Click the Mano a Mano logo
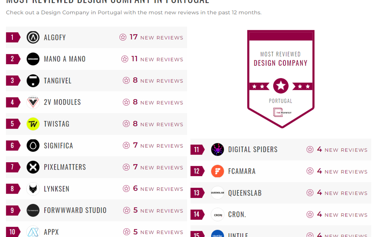 click(33, 59)
